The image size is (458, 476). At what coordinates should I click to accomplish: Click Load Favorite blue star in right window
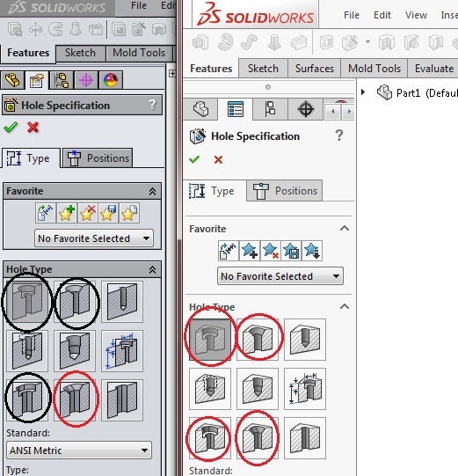(x=312, y=251)
